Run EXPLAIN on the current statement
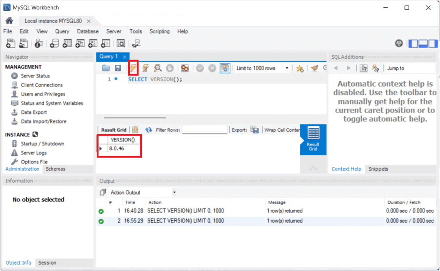 coord(158,68)
